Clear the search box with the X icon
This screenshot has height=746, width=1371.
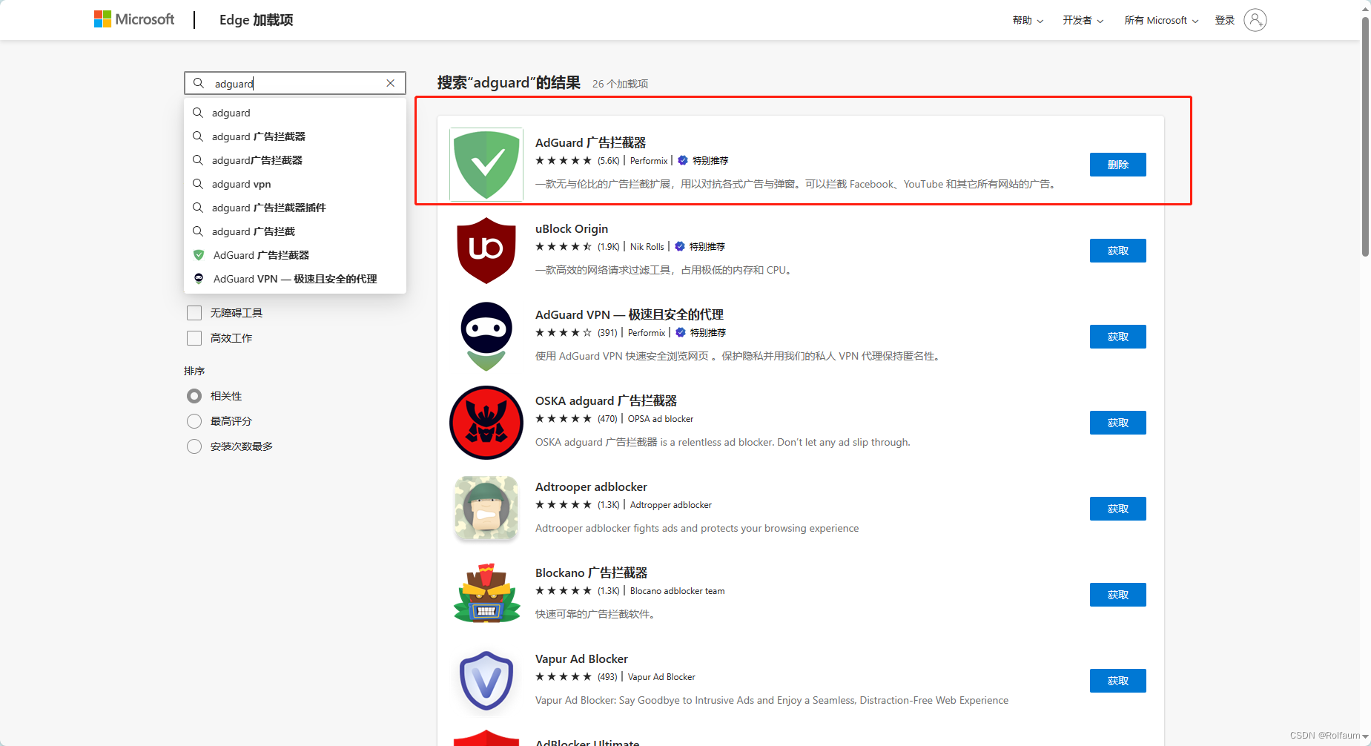tap(391, 83)
